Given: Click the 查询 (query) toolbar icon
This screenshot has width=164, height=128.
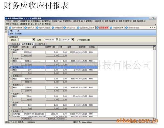Looking at the screenshot, I should point(11,31).
